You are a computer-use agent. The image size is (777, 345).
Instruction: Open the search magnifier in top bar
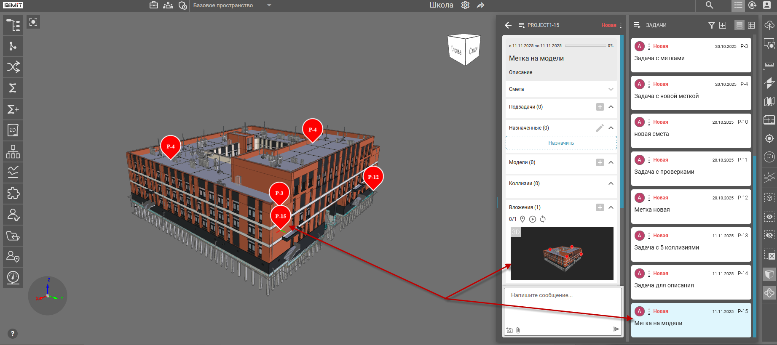[x=710, y=5]
